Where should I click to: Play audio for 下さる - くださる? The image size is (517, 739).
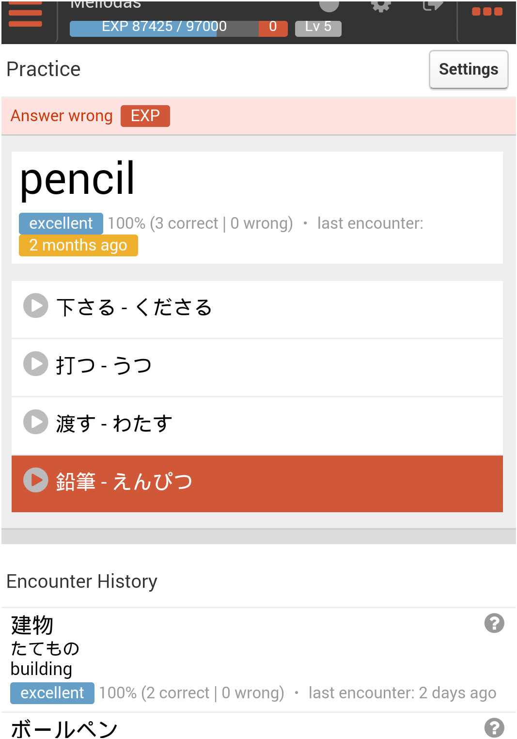[36, 306]
